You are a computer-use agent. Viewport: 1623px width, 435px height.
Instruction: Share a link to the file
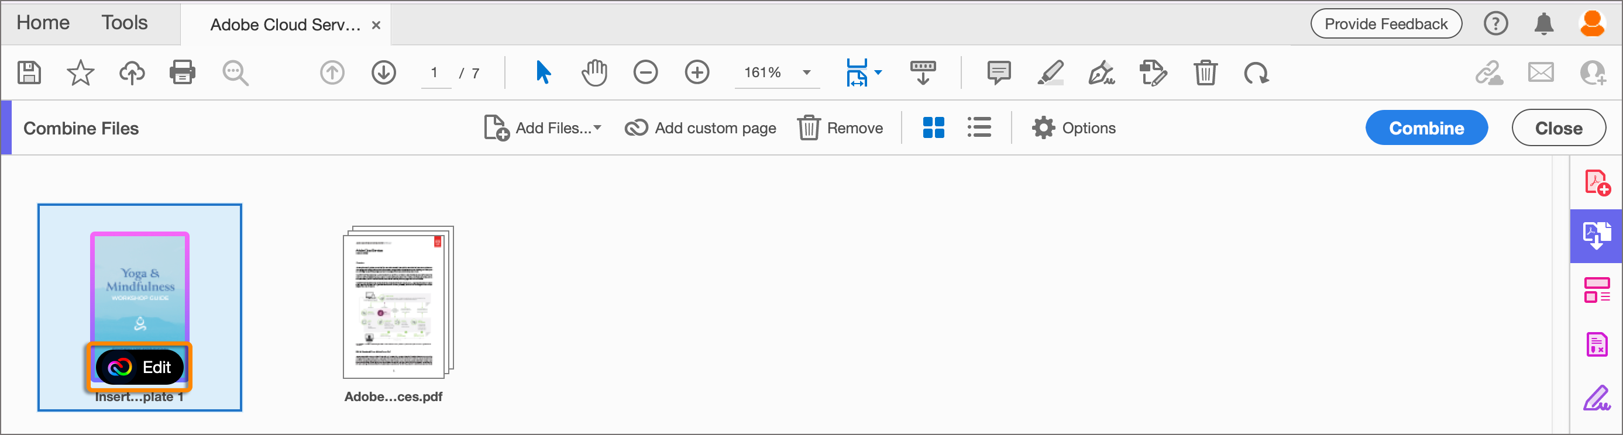(1490, 73)
